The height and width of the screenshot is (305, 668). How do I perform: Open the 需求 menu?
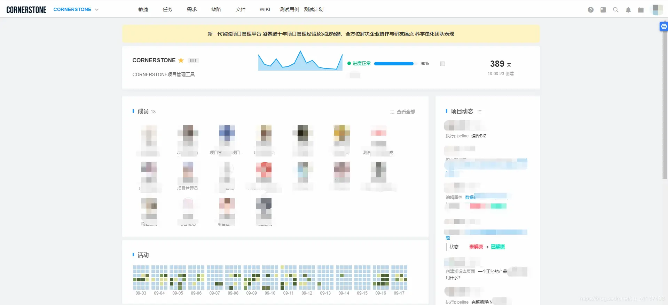click(x=192, y=9)
